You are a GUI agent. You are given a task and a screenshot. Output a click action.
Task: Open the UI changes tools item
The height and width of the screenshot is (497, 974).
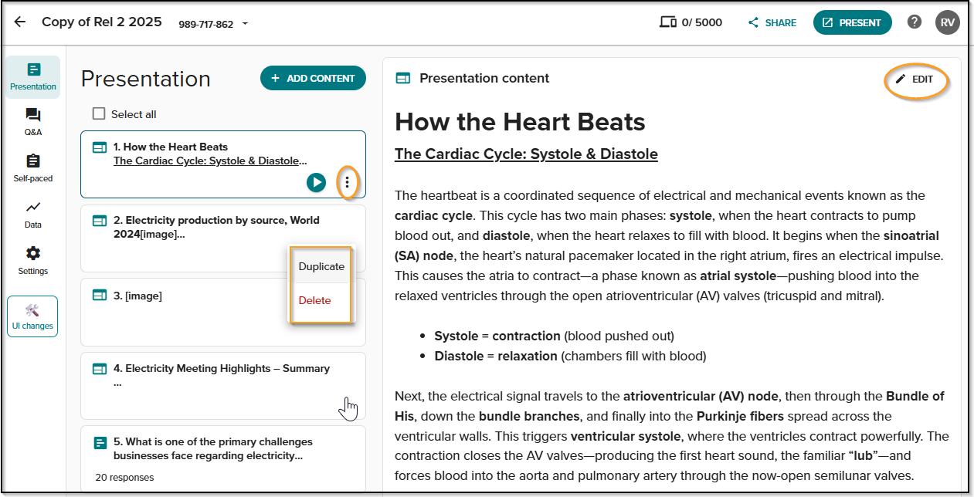pos(32,316)
